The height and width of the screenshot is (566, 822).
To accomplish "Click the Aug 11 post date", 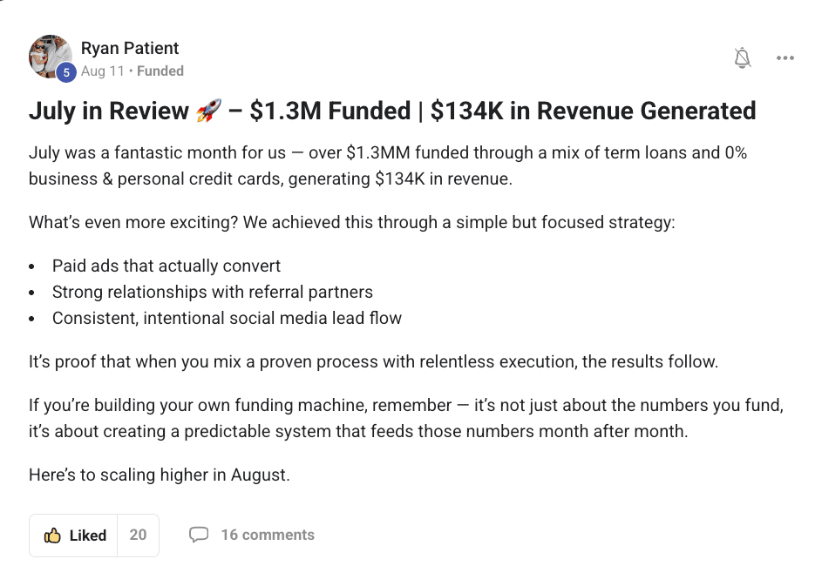I will click(103, 71).
